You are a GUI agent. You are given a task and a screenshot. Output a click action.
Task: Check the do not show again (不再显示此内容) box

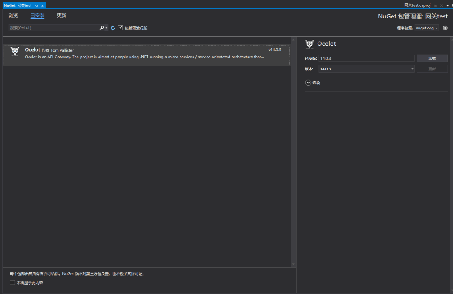tap(13, 283)
